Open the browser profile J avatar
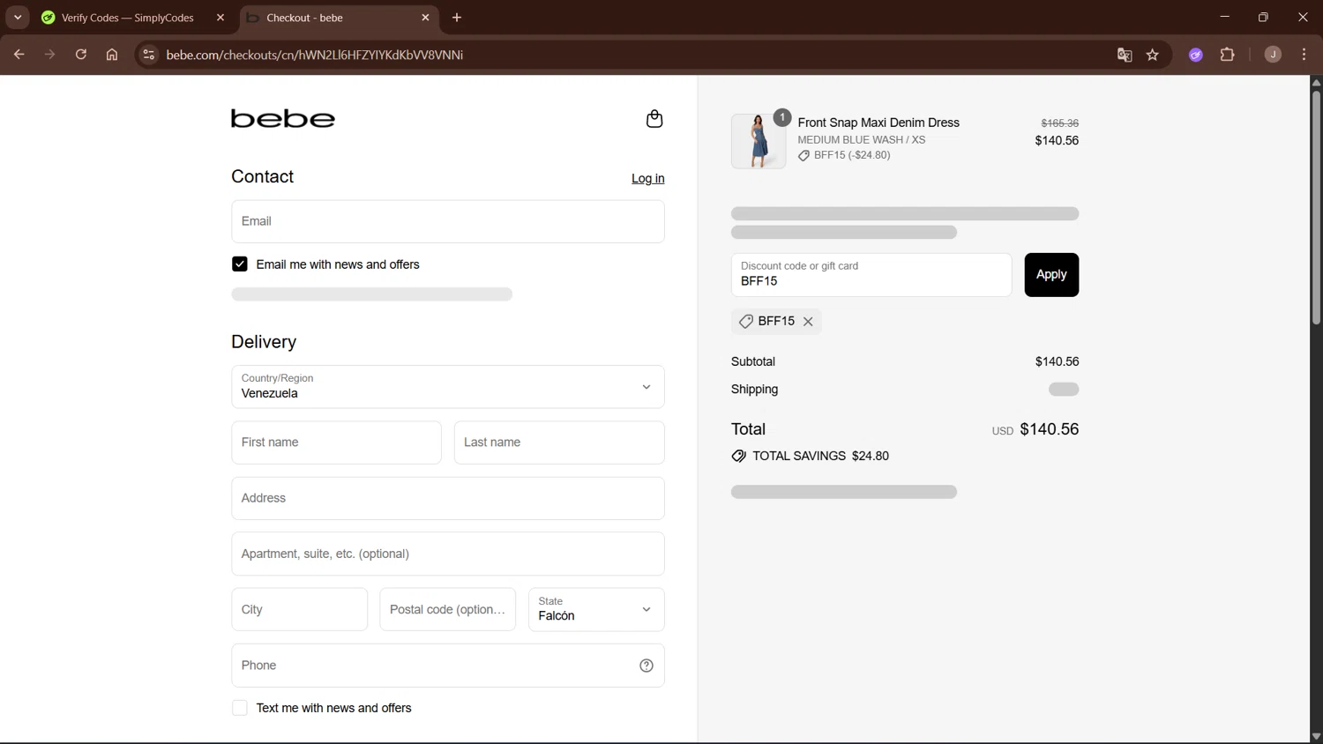This screenshot has height=744, width=1323. (x=1273, y=55)
